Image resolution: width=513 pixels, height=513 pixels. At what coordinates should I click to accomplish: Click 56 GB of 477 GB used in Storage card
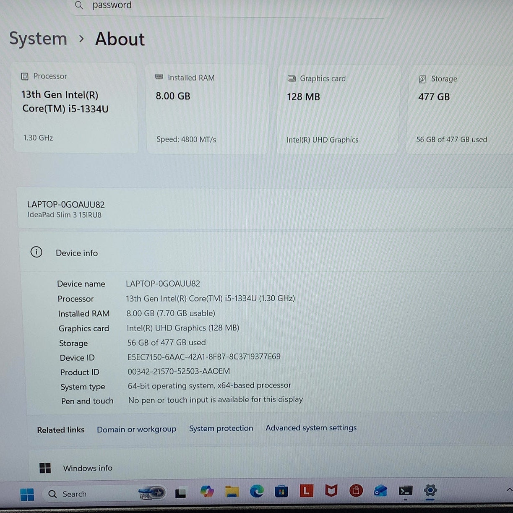pyautogui.click(x=451, y=140)
